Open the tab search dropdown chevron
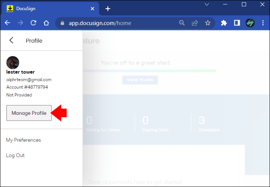 (x=207, y=4)
